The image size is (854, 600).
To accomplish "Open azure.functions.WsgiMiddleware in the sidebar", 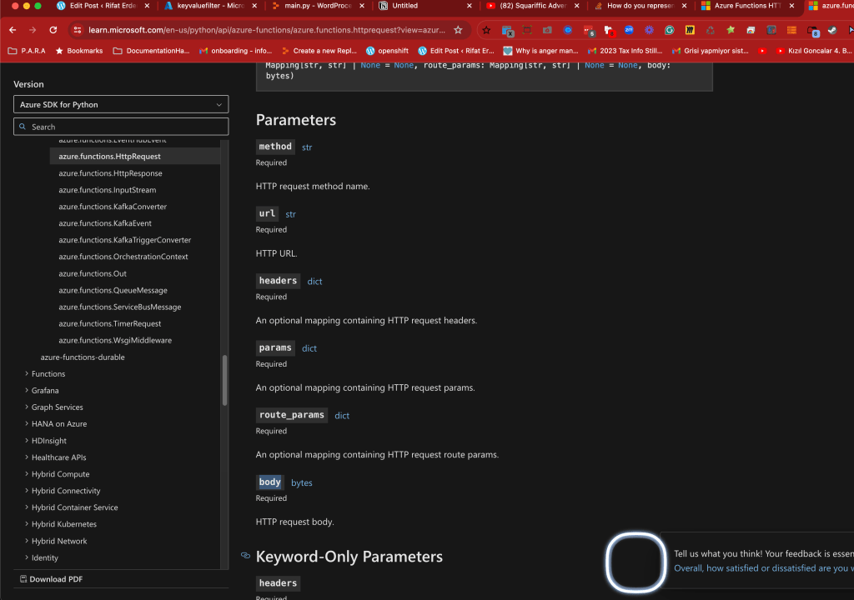I will coord(115,340).
